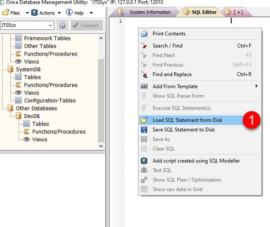Click the Actions database icon
Screen dimensions: 270x227
pyautogui.click(x=35, y=13)
